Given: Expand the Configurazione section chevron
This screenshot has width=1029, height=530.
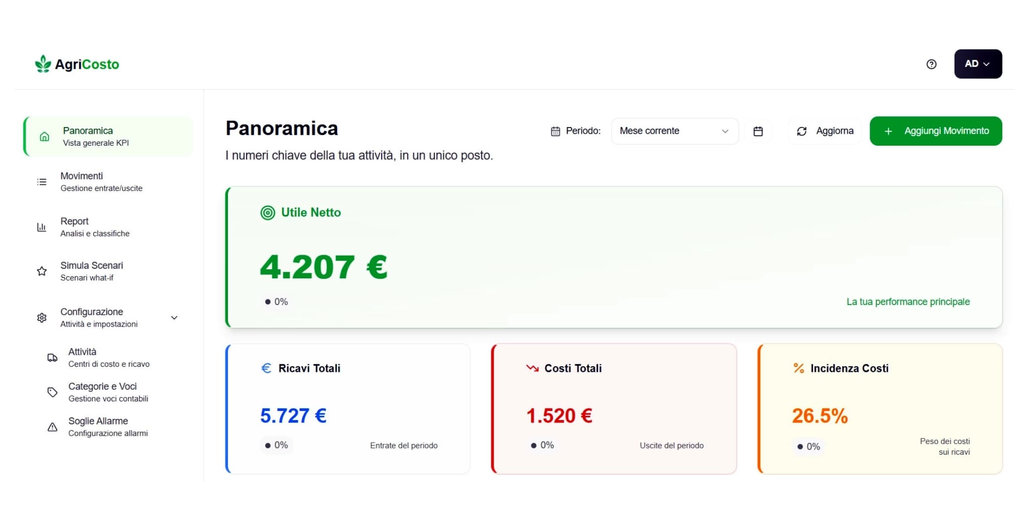Looking at the screenshot, I should point(174,317).
